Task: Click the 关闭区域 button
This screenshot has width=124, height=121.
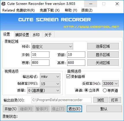Action: pyautogui.click(x=103, y=63)
